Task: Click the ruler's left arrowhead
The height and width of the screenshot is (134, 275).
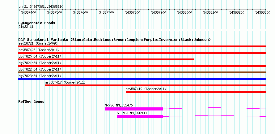Action: point(19,10)
